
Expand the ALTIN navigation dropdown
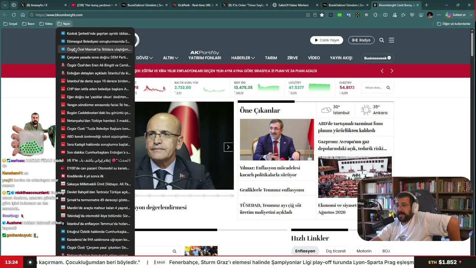point(170,58)
